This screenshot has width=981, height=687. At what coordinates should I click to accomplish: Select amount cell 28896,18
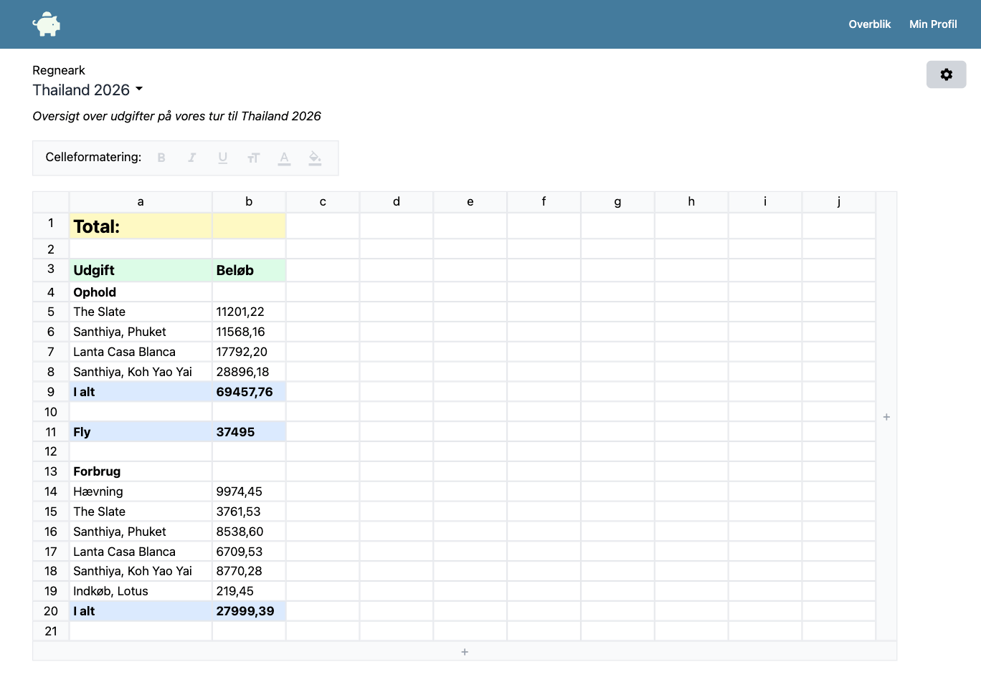(249, 372)
